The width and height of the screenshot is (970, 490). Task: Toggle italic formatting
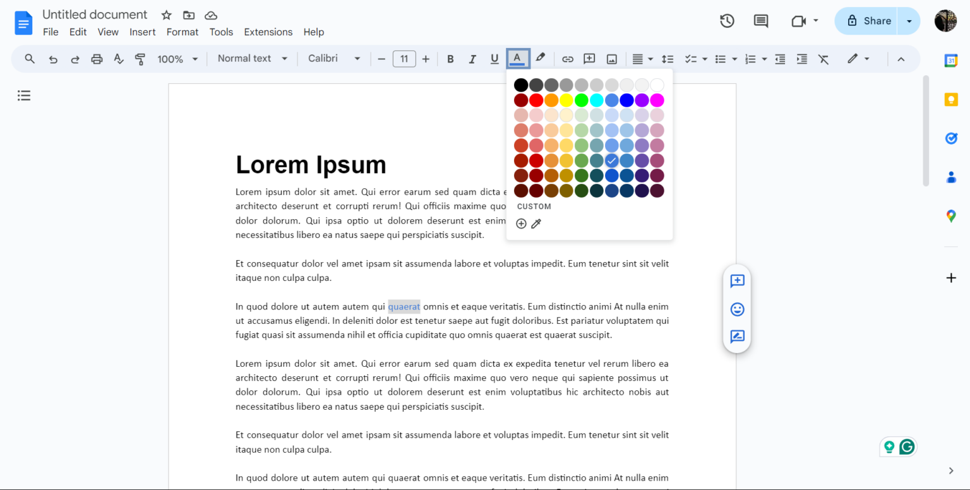(x=472, y=58)
